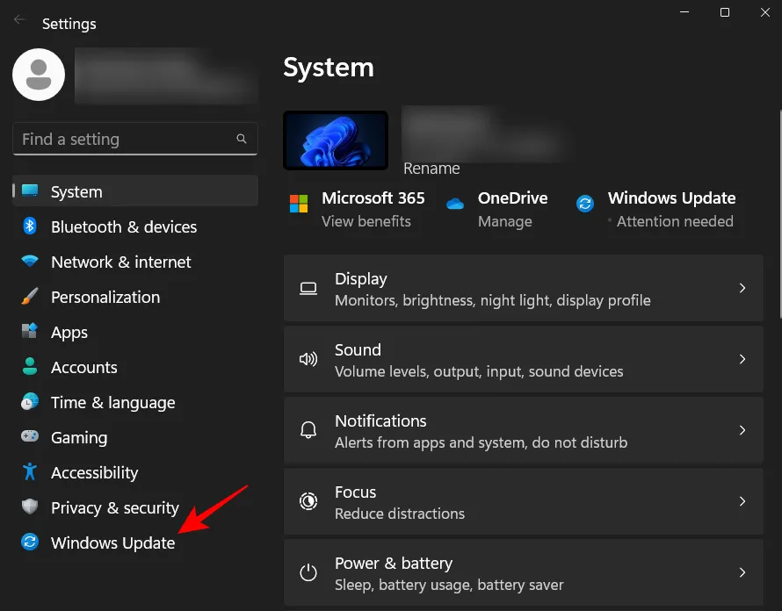Image resolution: width=782 pixels, height=611 pixels.
Task: Click the Accessibility figure icon
Action: tap(30, 472)
